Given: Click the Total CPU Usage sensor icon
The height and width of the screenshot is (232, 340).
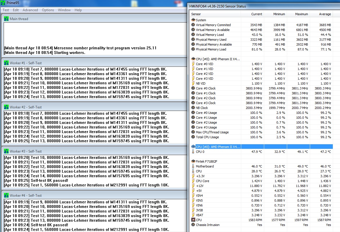Looking at the screenshot, I should pos(193,137).
